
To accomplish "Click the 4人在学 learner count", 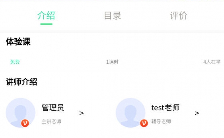I will pyautogui.click(x=212, y=62).
